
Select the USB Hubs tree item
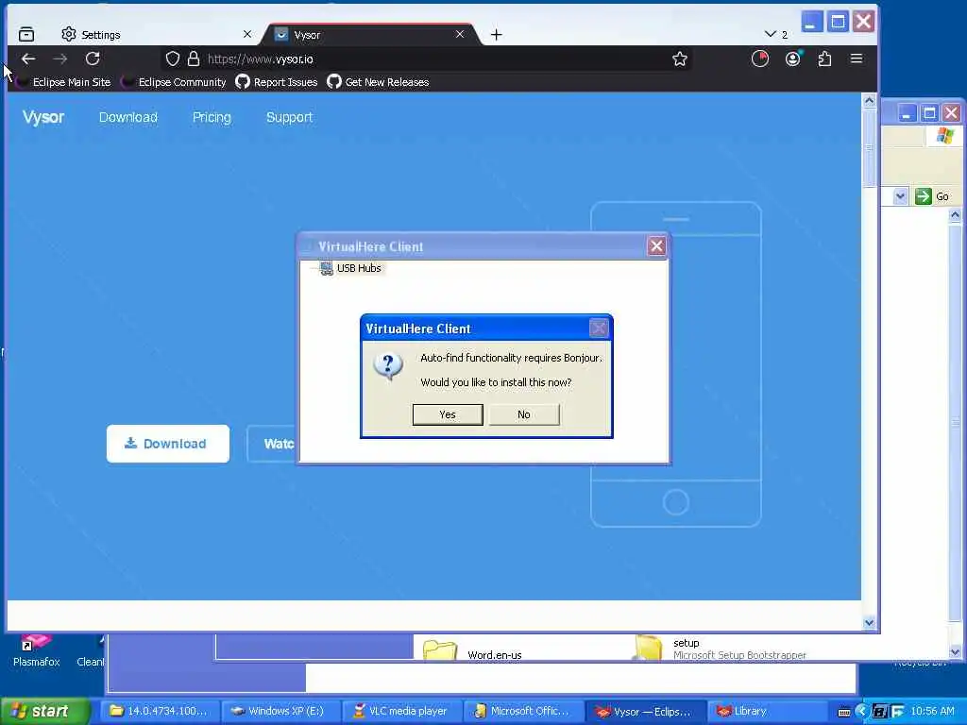click(358, 268)
